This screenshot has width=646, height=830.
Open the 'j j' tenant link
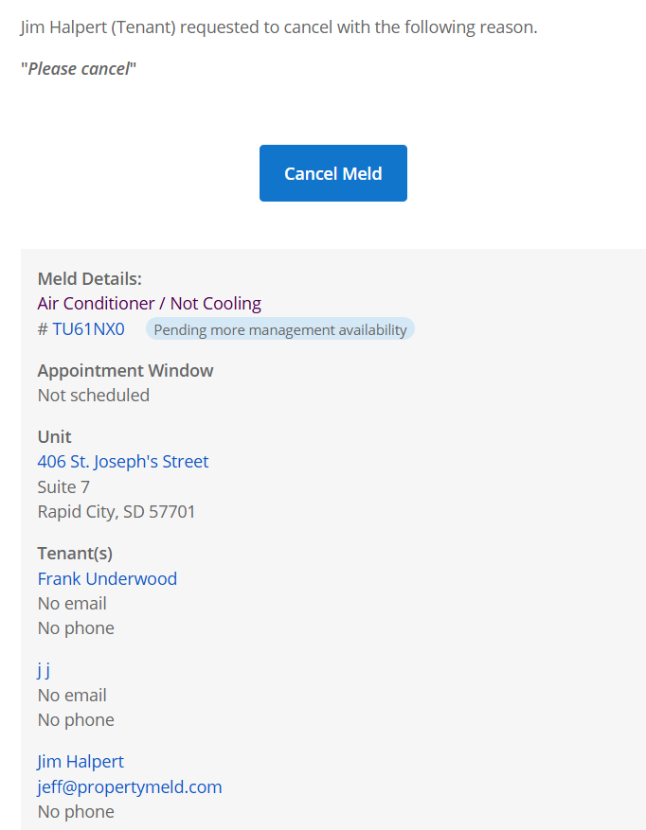[44, 670]
